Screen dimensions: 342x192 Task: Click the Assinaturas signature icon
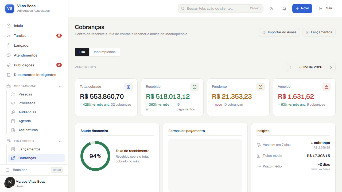pos(13,130)
